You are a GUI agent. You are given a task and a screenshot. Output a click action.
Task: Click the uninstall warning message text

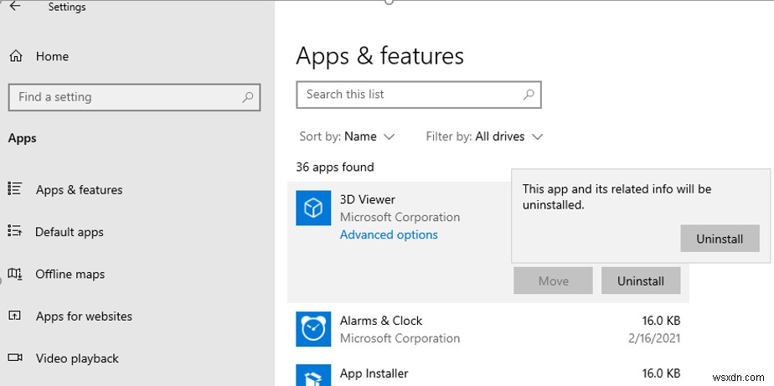coord(617,197)
